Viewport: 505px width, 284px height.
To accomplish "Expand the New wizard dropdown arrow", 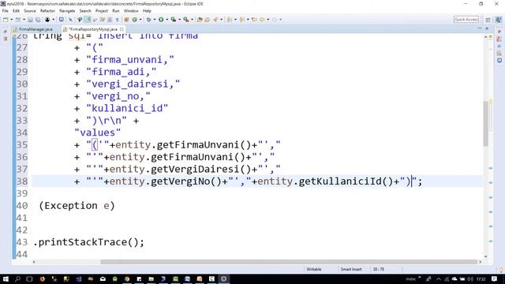I will [x=12, y=20].
